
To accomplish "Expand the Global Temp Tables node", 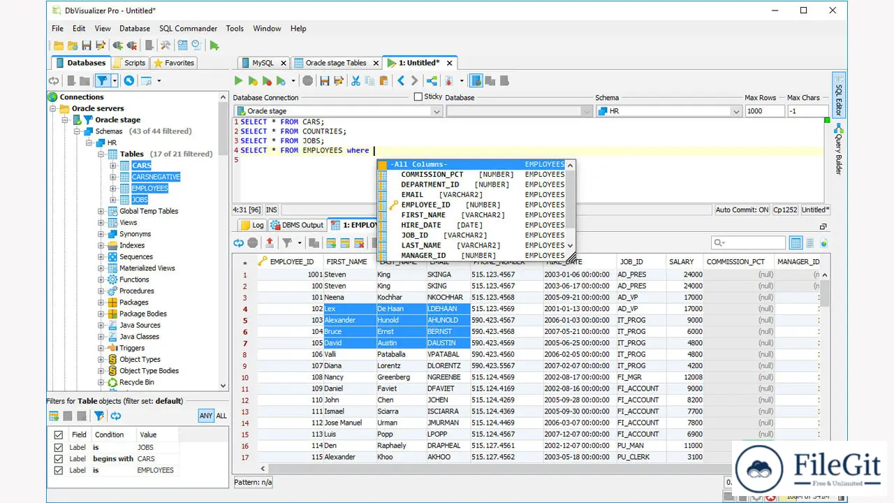I will [x=101, y=211].
